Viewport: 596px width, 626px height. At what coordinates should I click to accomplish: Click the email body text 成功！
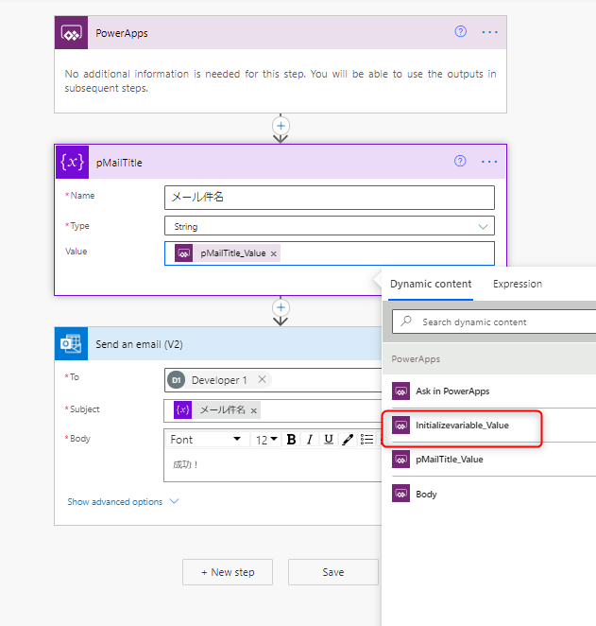coord(186,464)
